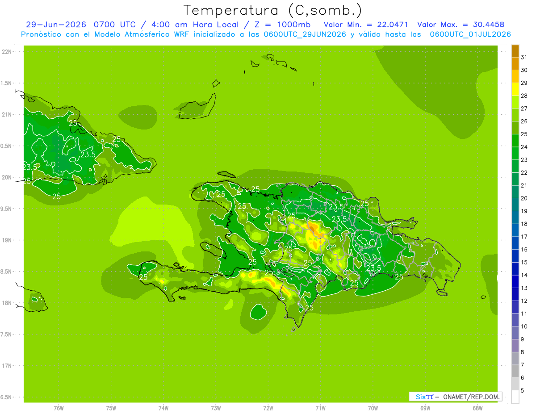536x414 pixels.
Task: Click the gray legend swatch between 6 and 7
Action: 515,371
